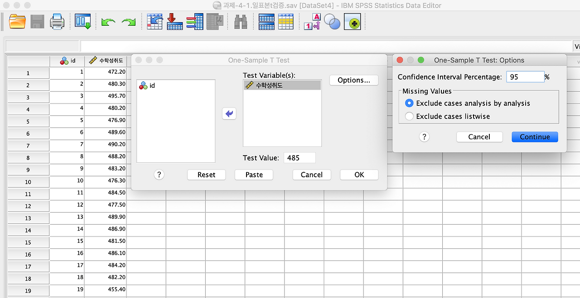Click Go to Variable red arrow icon
580x298 pixels.
[174, 21]
